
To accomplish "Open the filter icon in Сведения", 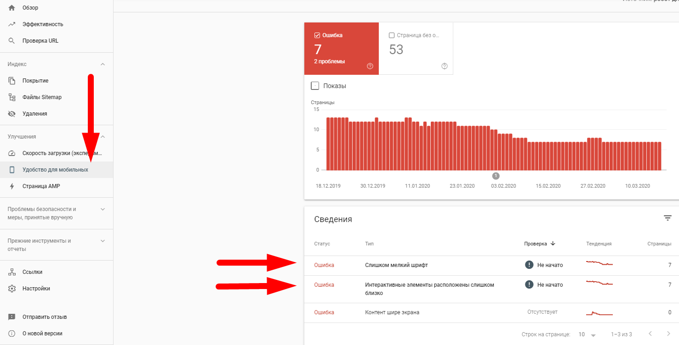I will [668, 218].
